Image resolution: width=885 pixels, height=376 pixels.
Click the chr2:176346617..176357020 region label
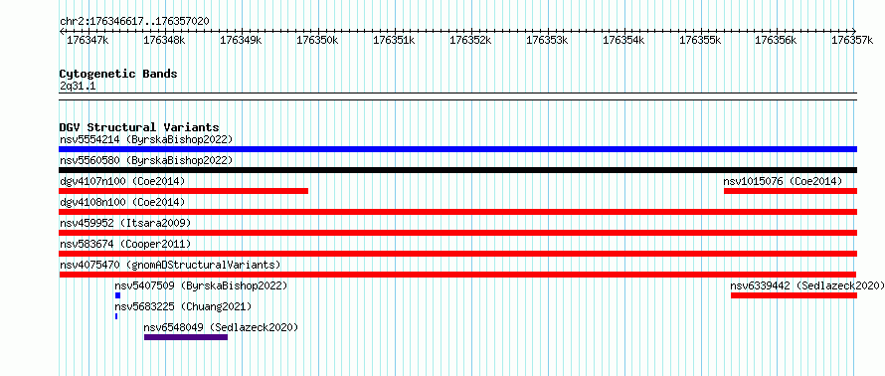tap(134, 21)
